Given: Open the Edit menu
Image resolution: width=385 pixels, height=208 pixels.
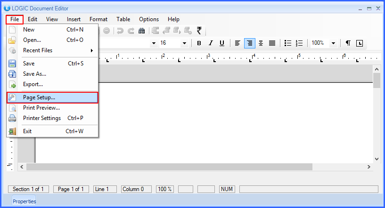Looking at the screenshot, I should click(x=33, y=19).
